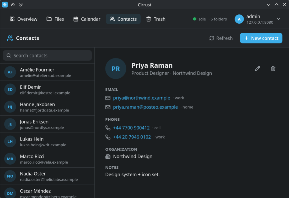Select the Contacts tab
This screenshot has height=198, width=289.
(123, 19)
